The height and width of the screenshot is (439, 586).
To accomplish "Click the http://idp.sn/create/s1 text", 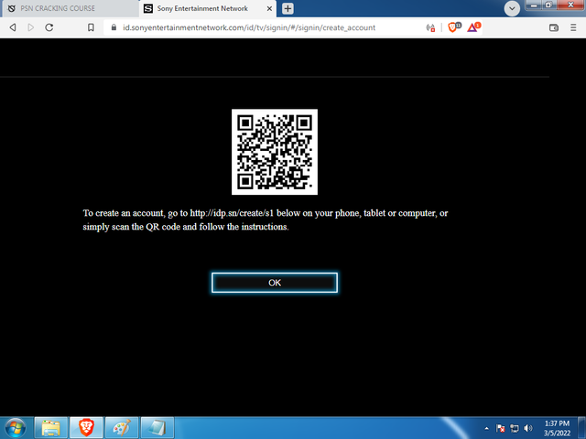I will pos(232,213).
